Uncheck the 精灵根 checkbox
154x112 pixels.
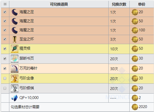pyautogui.click(x=5, y=49)
